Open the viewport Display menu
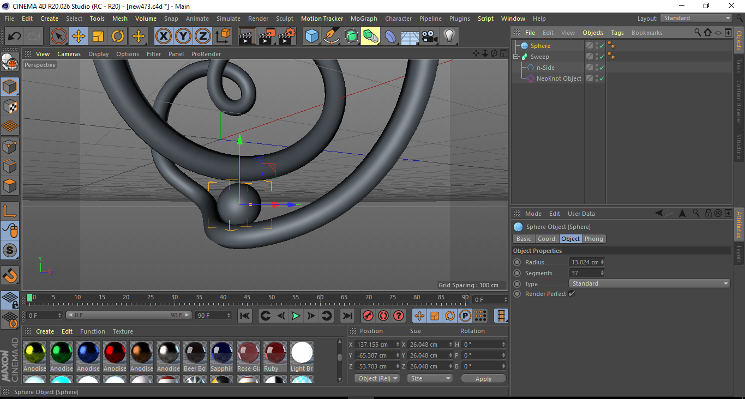 tap(99, 54)
